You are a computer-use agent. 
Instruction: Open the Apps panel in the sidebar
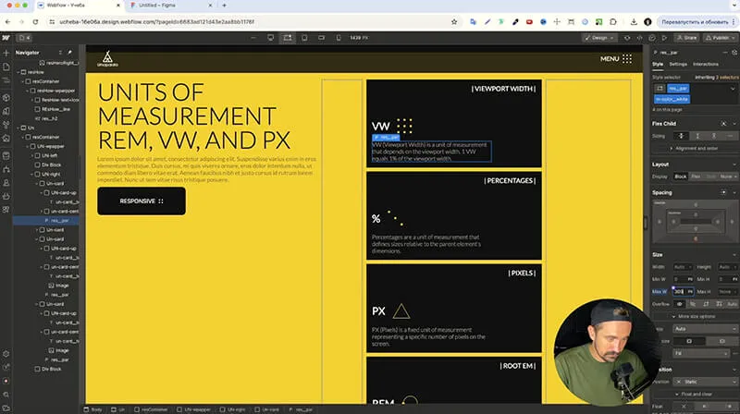tap(6, 210)
